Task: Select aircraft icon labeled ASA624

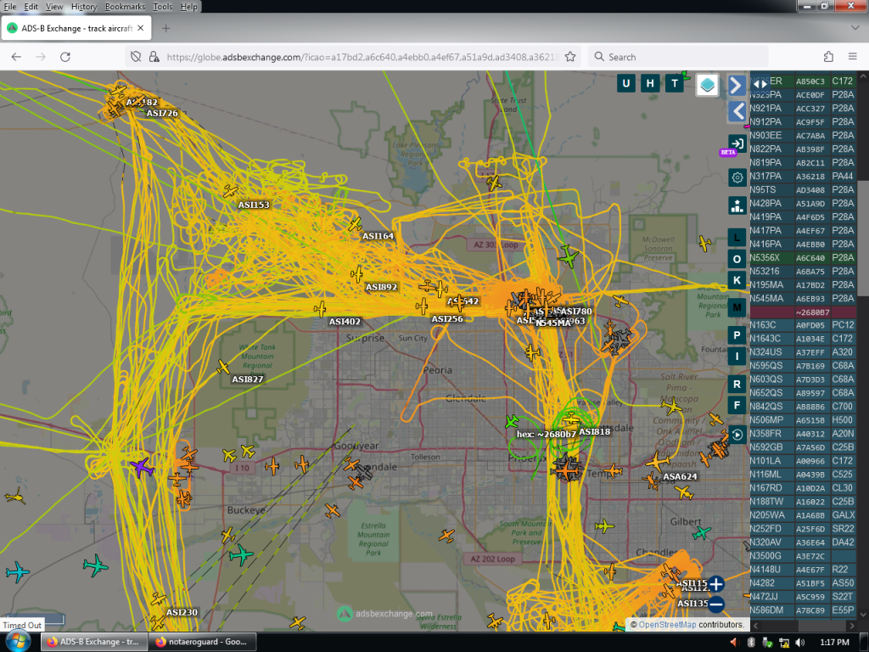Action: [x=658, y=461]
